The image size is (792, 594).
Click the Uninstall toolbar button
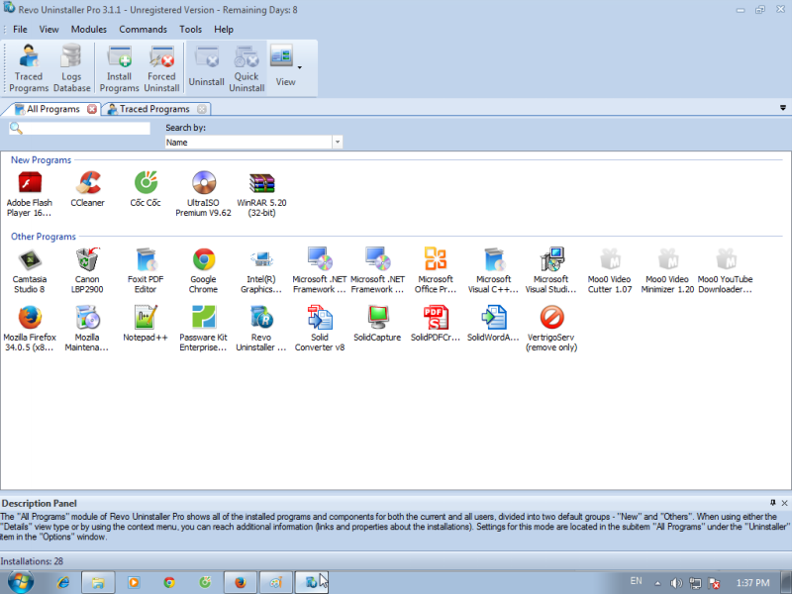point(207,68)
